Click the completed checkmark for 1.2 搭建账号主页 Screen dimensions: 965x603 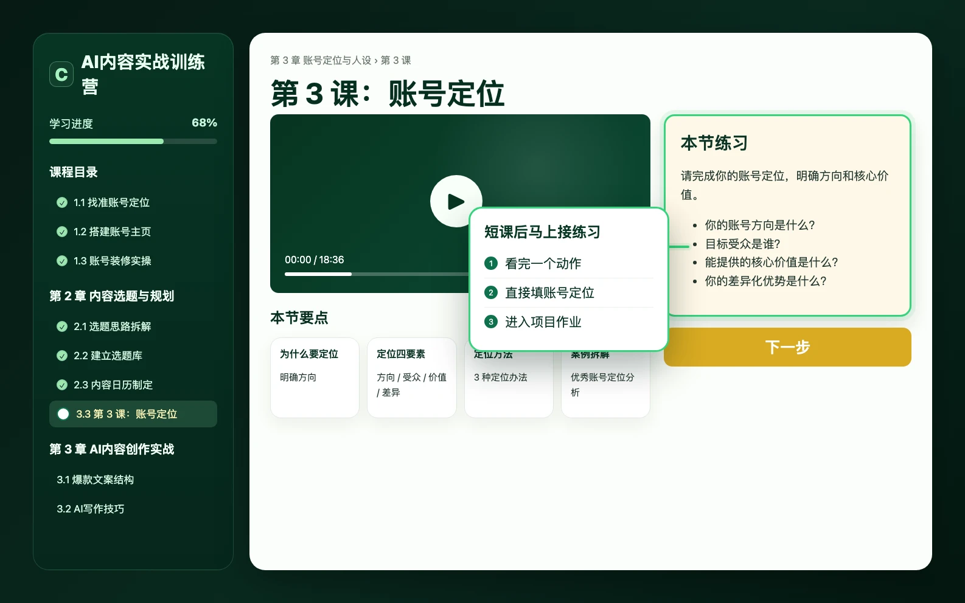(62, 232)
